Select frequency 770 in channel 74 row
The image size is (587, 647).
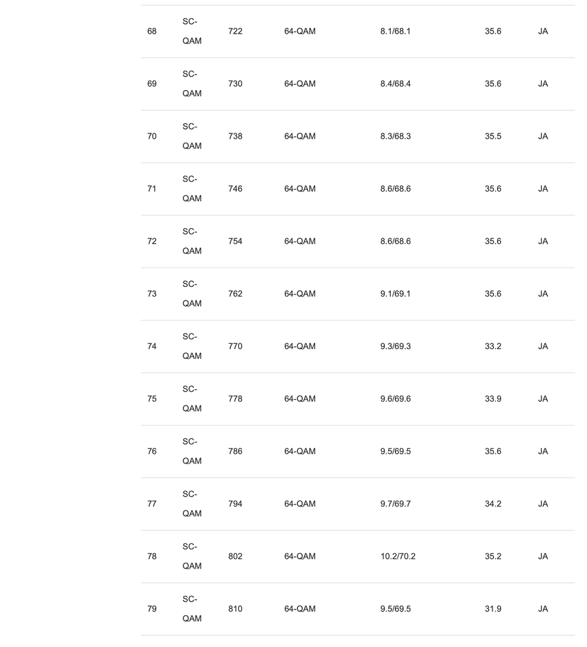235,346
